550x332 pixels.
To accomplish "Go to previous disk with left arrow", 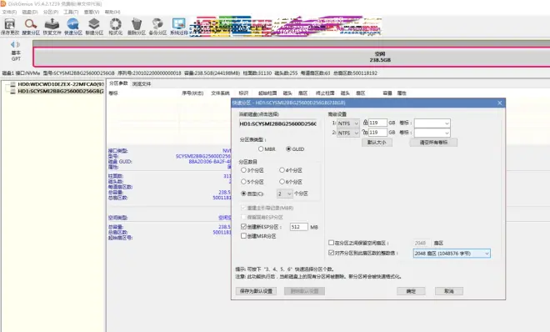I will (x=12, y=44).
